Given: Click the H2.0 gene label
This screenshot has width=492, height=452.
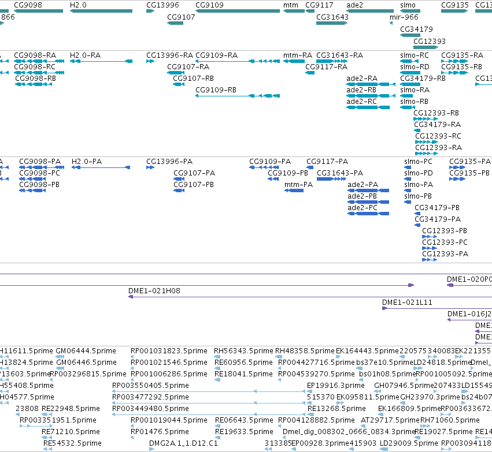Looking at the screenshot, I should coord(78,5).
